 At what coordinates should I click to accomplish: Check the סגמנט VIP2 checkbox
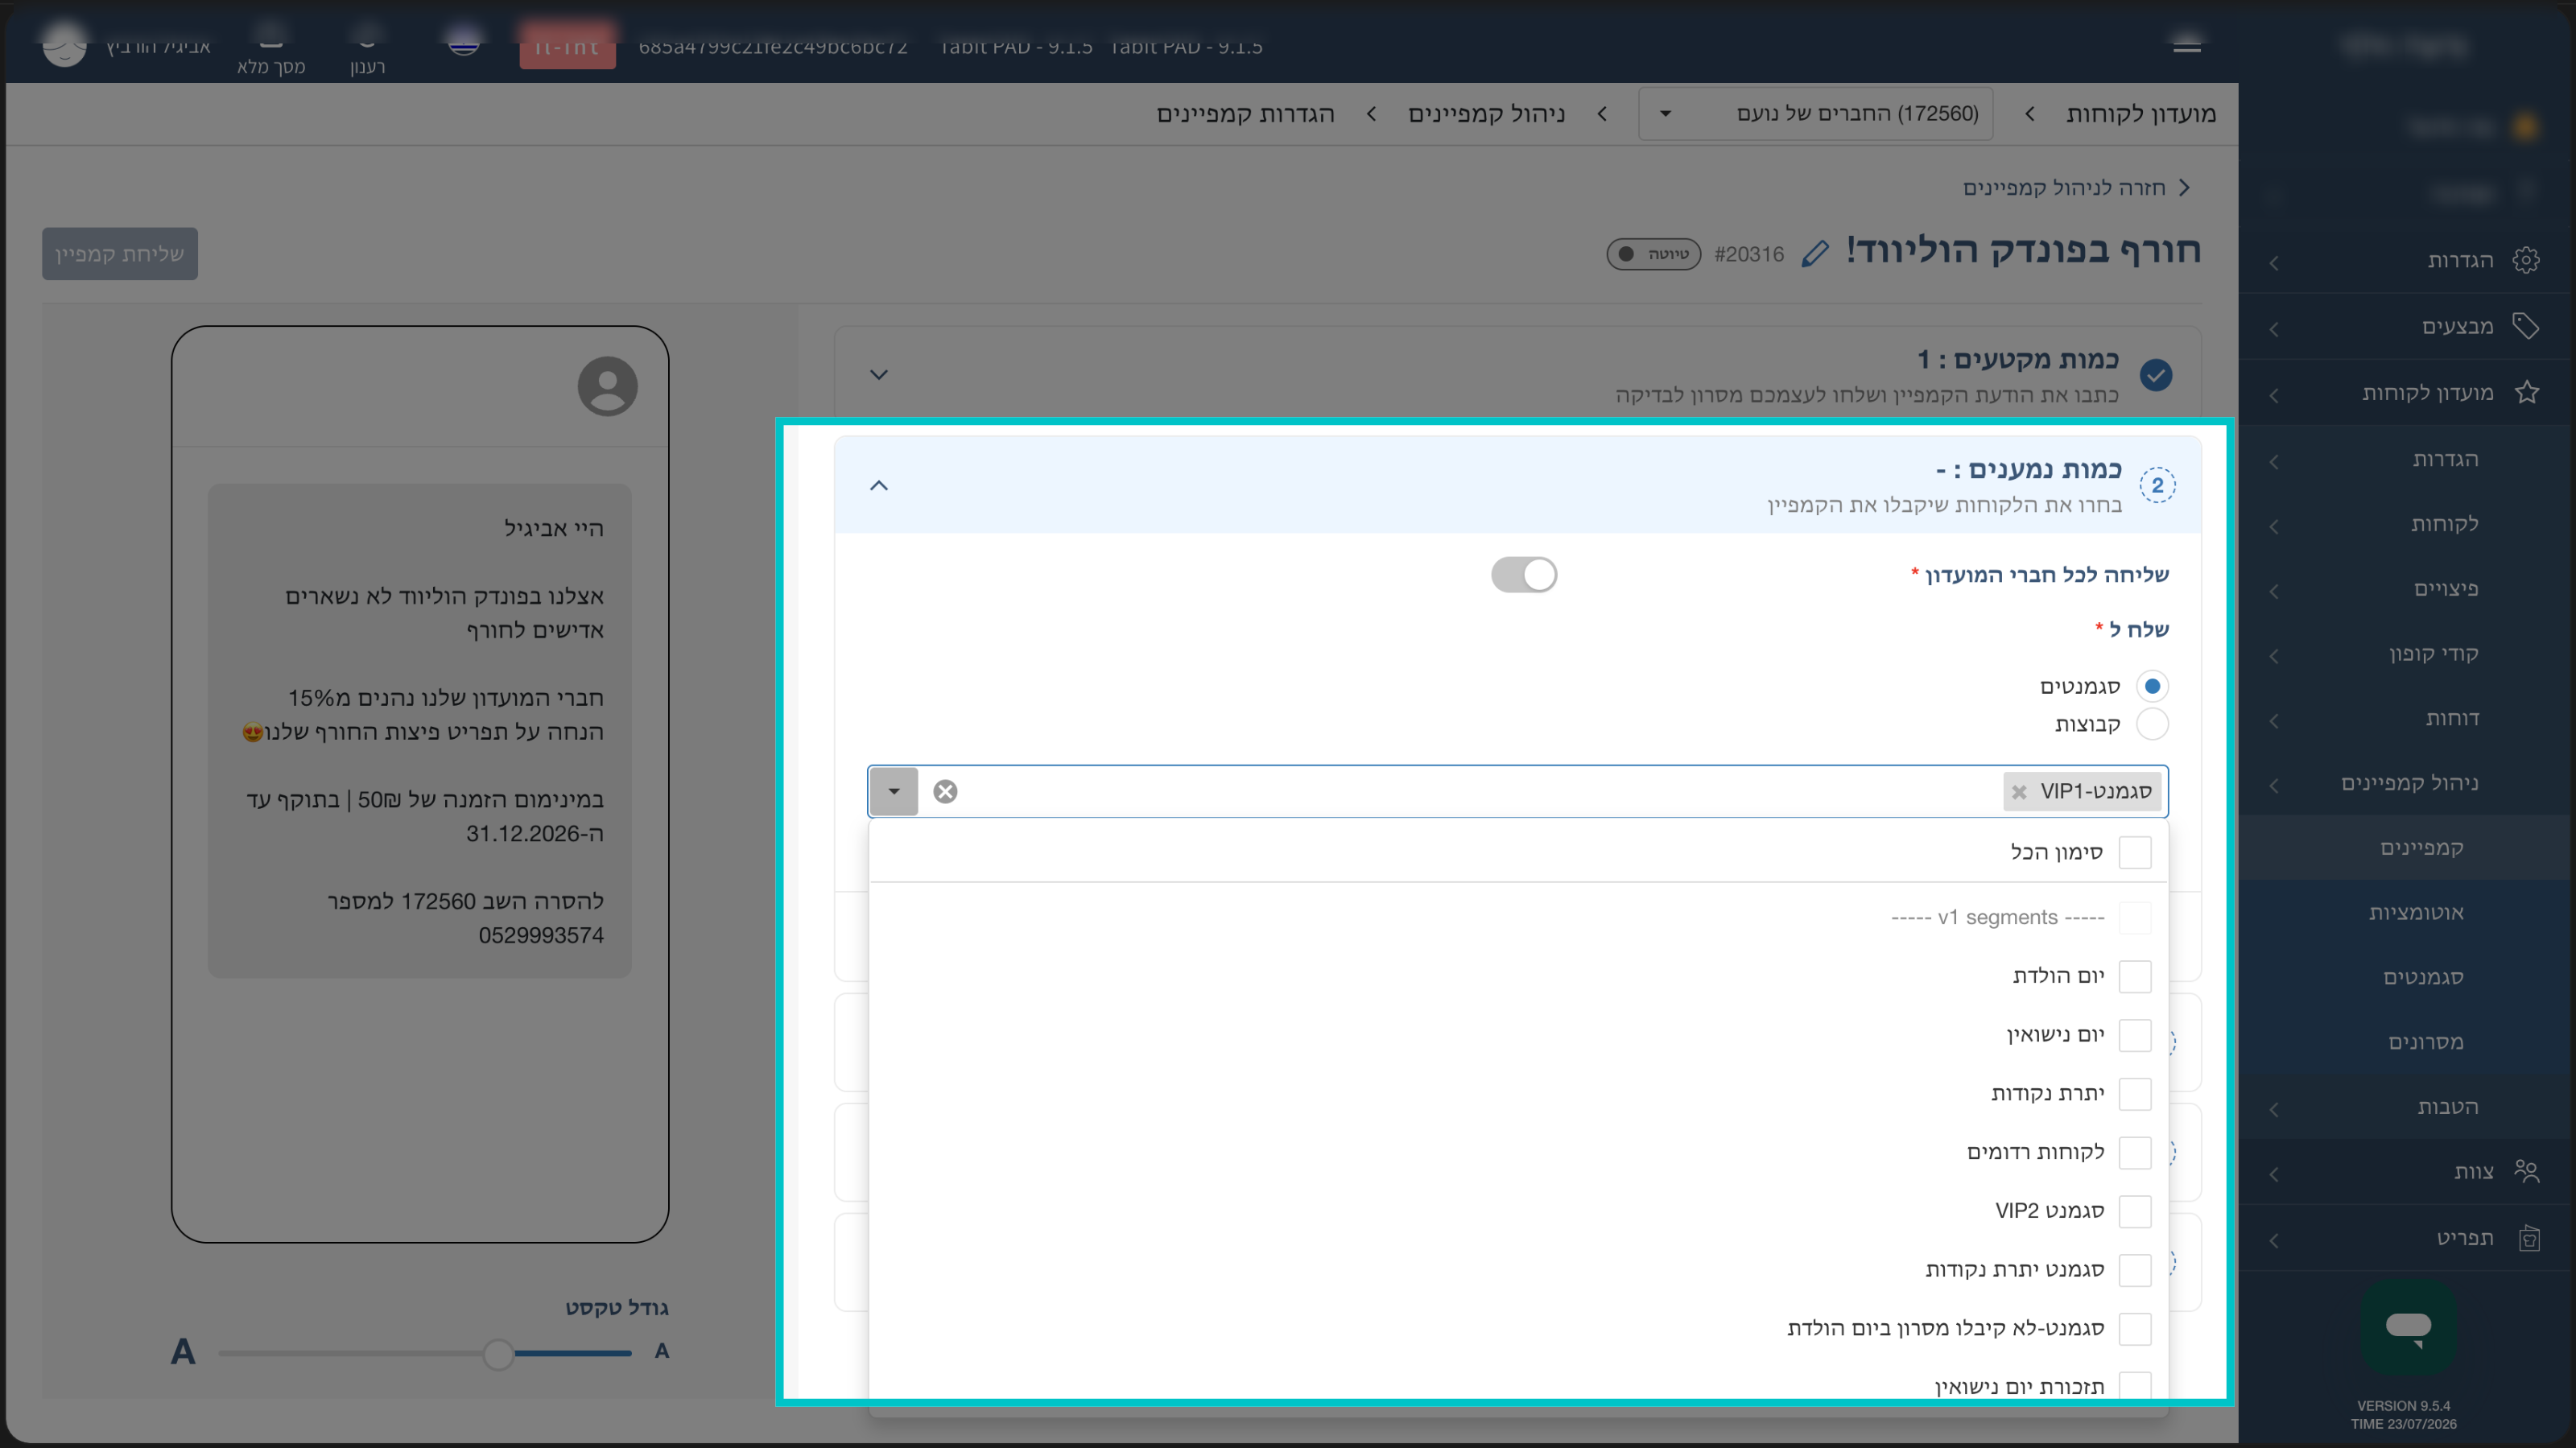pyautogui.click(x=2135, y=1211)
